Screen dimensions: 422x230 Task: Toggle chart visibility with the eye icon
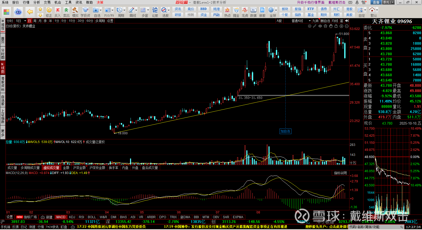pos(320,26)
